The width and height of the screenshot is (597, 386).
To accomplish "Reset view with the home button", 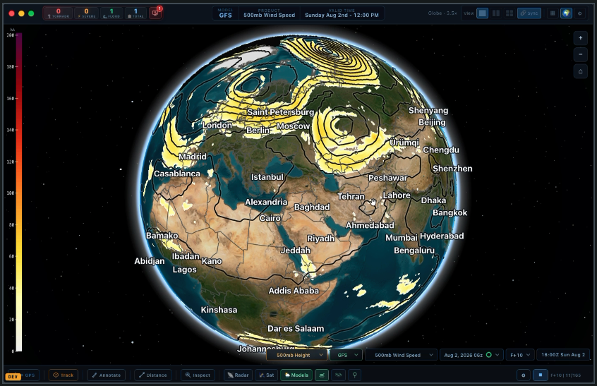I will click(x=580, y=71).
